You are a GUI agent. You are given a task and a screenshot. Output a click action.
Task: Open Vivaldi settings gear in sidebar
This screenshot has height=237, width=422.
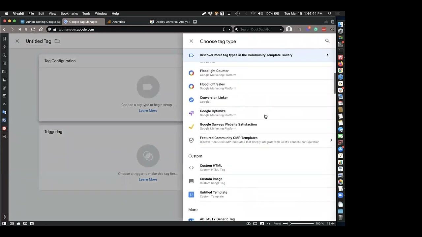point(4,217)
